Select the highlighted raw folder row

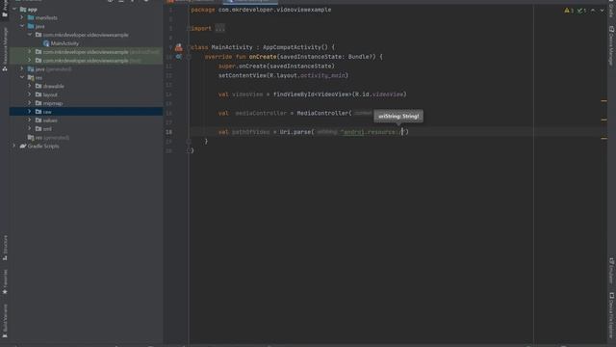tap(86, 112)
